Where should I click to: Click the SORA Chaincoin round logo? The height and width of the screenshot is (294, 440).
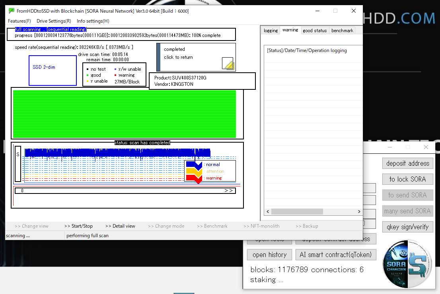(x=407, y=264)
